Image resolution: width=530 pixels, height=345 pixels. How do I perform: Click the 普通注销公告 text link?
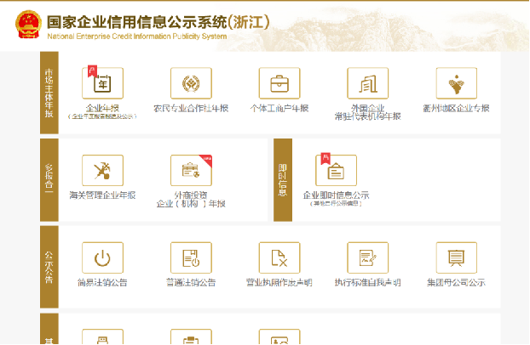(x=191, y=283)
